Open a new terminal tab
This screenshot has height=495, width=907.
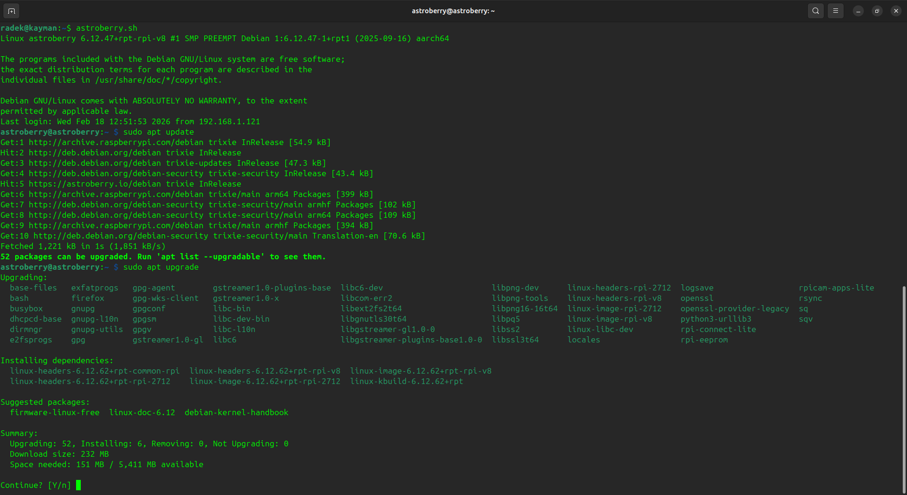(x=11, y=11)
